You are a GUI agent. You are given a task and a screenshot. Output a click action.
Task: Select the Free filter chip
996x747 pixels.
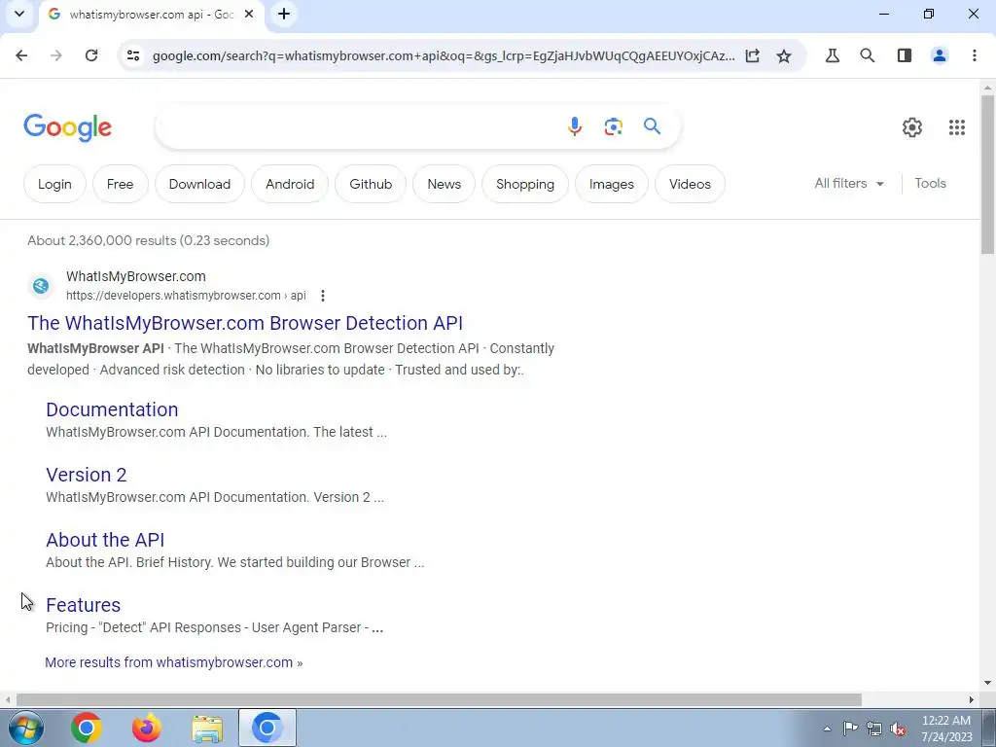(120, 184)
